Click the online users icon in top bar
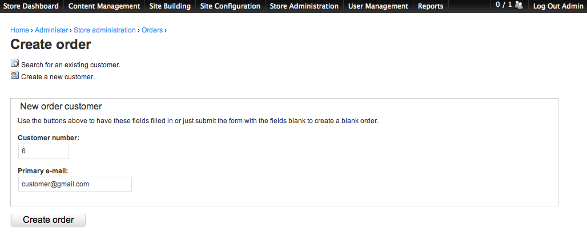Image resolution: width=587 pixels, height=232 pixels. 519,5
